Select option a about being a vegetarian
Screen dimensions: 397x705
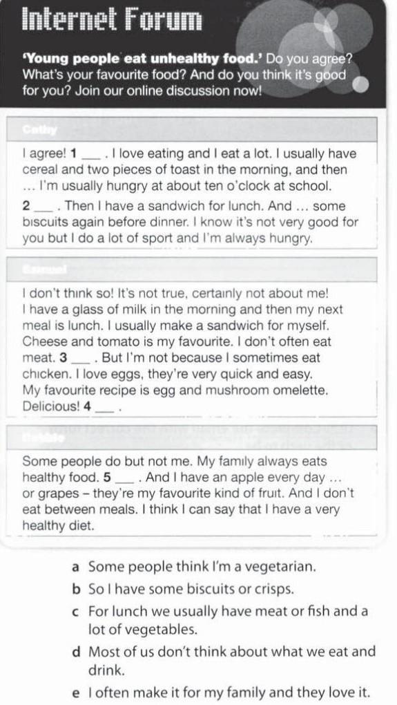194,567
